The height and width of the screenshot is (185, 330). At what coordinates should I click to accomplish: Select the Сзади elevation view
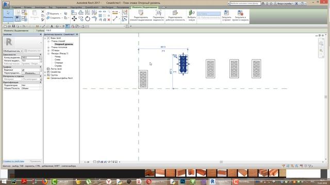57,57
